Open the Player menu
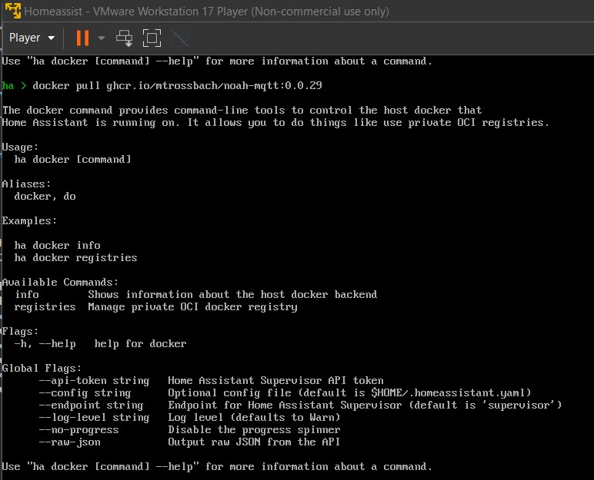The height and width of the screenshot is (480, 594). (x=32, y=38)
